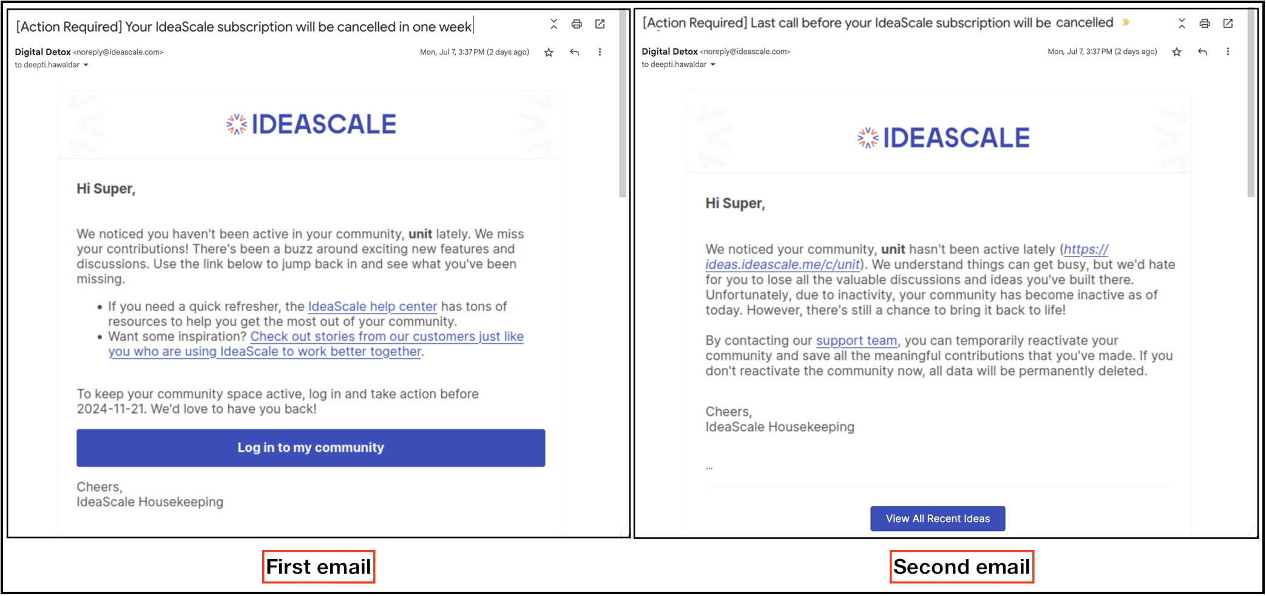Click the second email scrollbar
The width and height of the screenshot is (1266, 596).
(x=1250, y=103)
